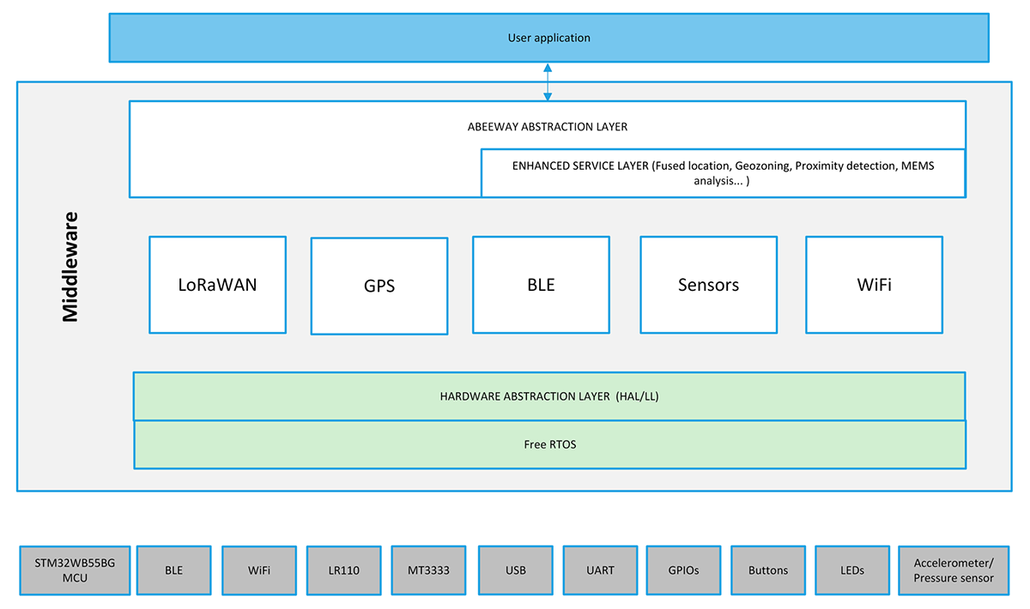This screenshot has width=1030, height=609.
Task: Click the GPS middleware block
Action: [x=379, y=285]
